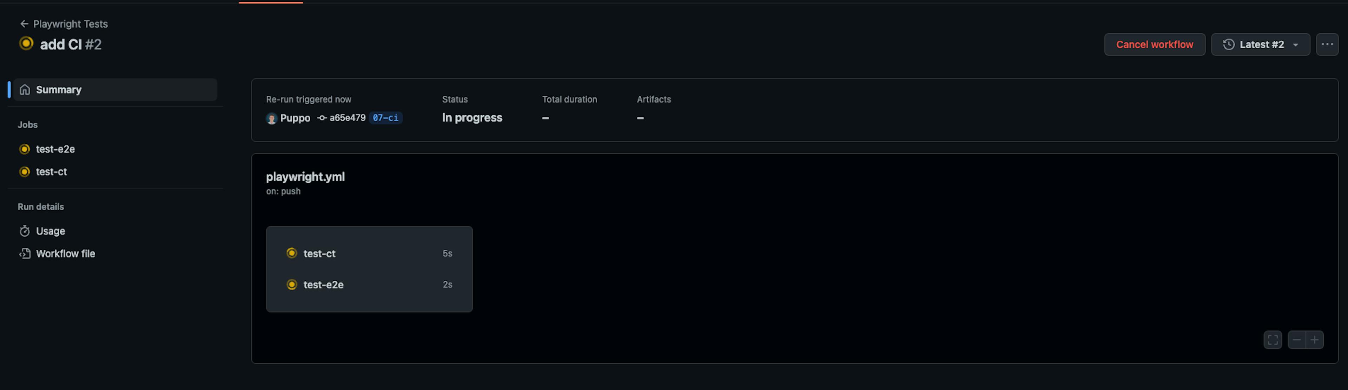
Task: Click the history clock icon on Latest
Action: tap(1229, 45)
